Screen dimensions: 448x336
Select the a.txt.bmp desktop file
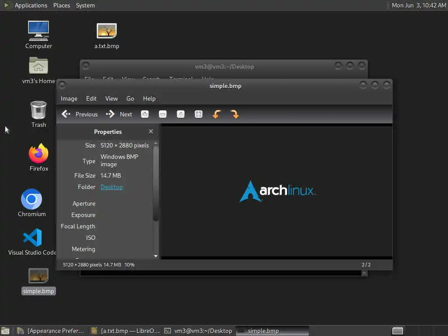pyautogui.click(x=107, y=36)
